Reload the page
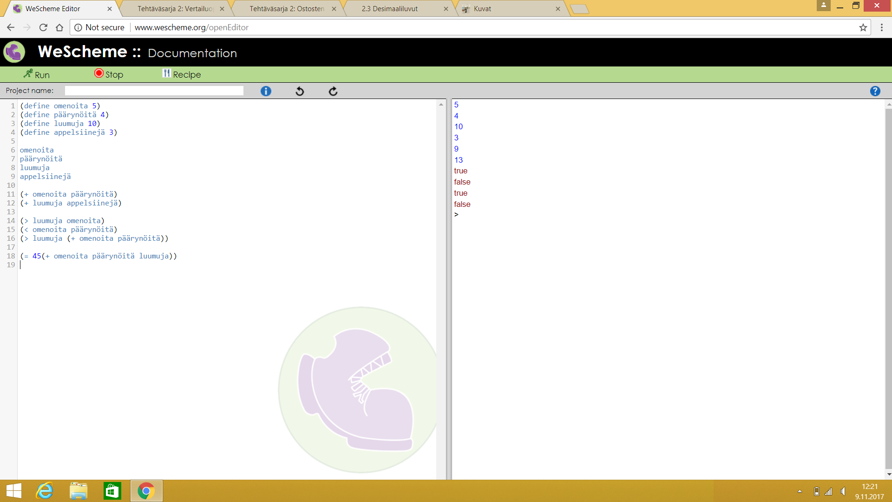This screenshot has width=892, height=502. point(43,27)
